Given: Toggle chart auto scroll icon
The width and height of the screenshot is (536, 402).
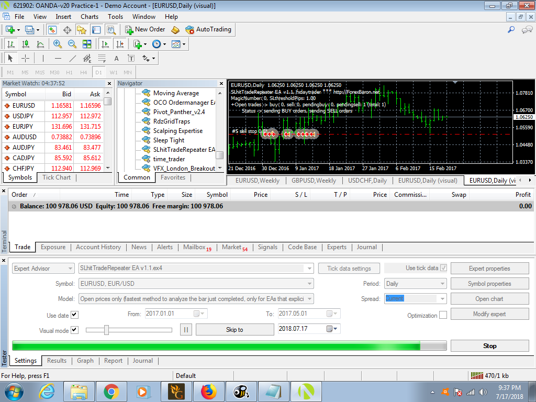Looking at the screenshot, I should pos(105,44).
